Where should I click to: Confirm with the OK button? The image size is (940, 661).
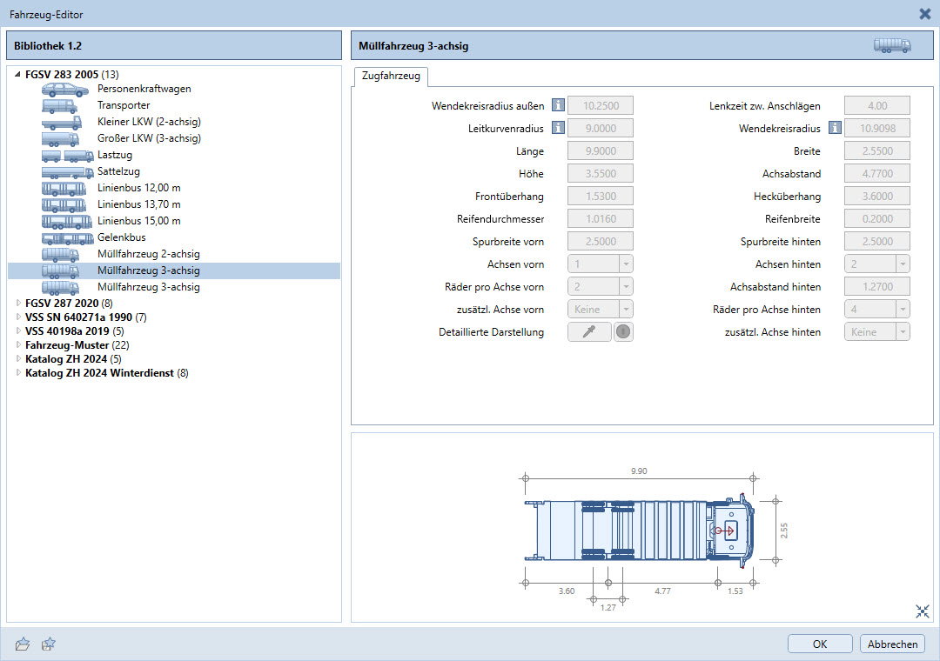[x=819, y=644]
